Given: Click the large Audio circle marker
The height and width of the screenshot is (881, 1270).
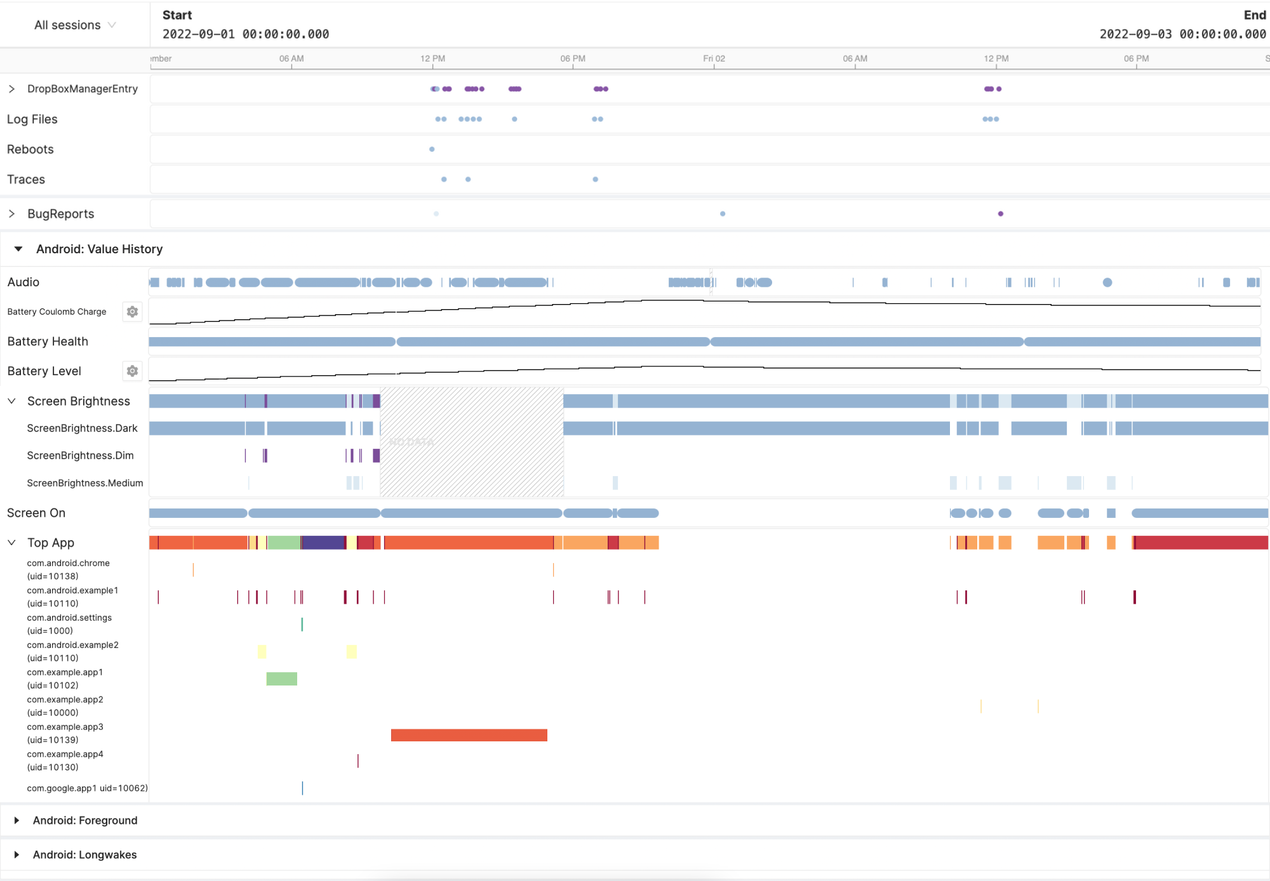Looking at the screenshot, I should tap(1107, 282).
